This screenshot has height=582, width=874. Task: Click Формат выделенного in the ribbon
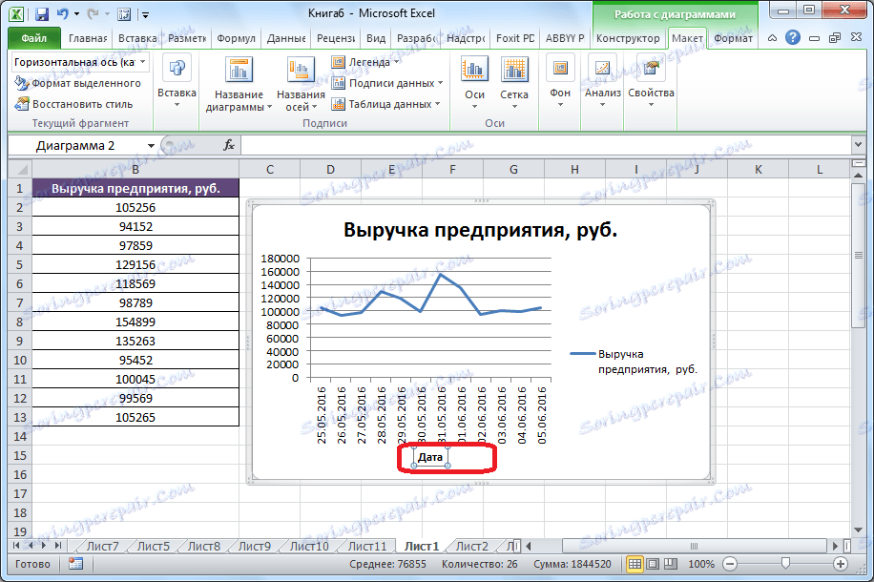[76, 82]
